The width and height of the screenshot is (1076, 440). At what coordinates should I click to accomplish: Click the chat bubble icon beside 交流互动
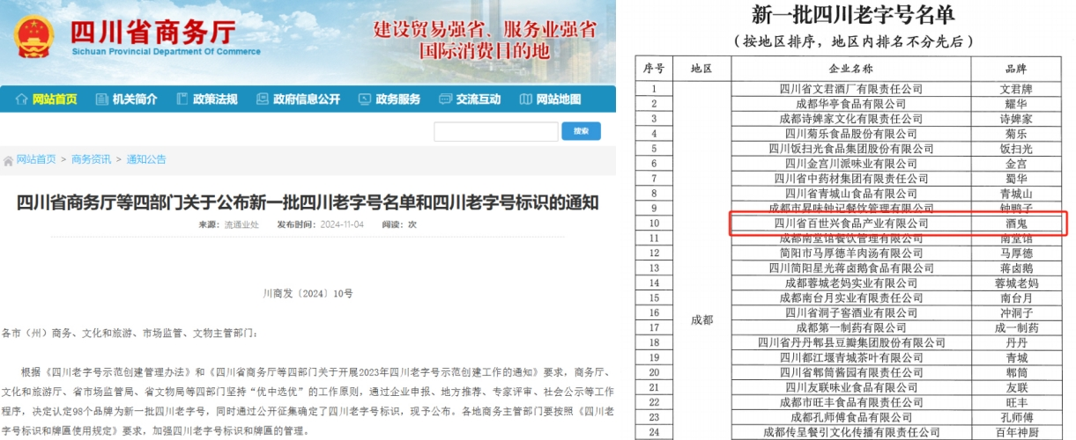[x=445, y=99]
